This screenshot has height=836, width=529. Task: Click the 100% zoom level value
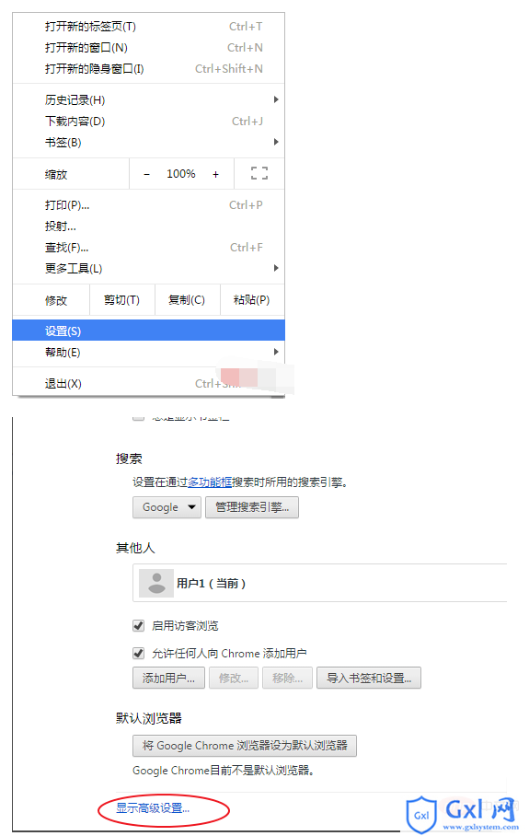point(180,174)
